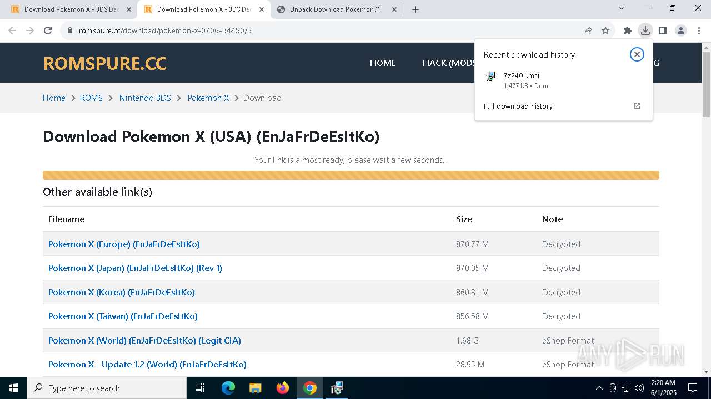Close the Unpack Download Pokemon X tab

[x=394, y=9]
